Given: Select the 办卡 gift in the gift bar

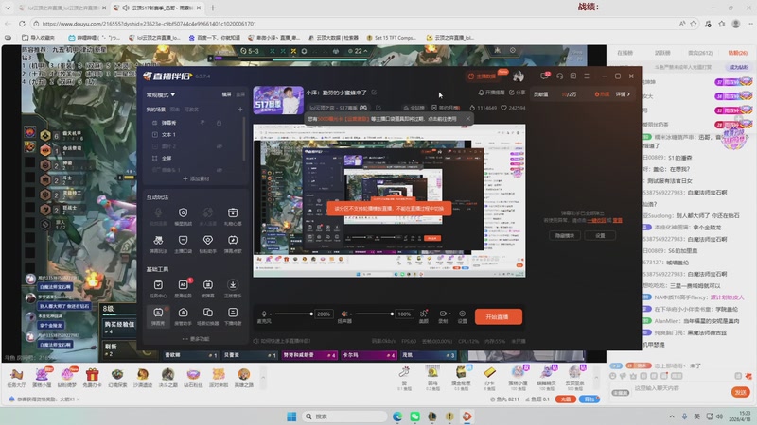Looking at the screenshot, I should (489, 377).
